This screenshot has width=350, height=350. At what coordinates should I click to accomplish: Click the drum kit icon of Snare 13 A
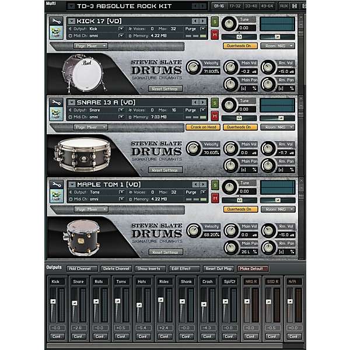[x=56, y=114]
